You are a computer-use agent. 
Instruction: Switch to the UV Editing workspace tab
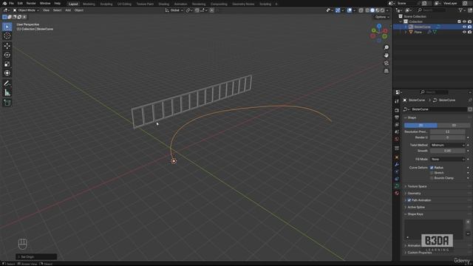(124, 4)
